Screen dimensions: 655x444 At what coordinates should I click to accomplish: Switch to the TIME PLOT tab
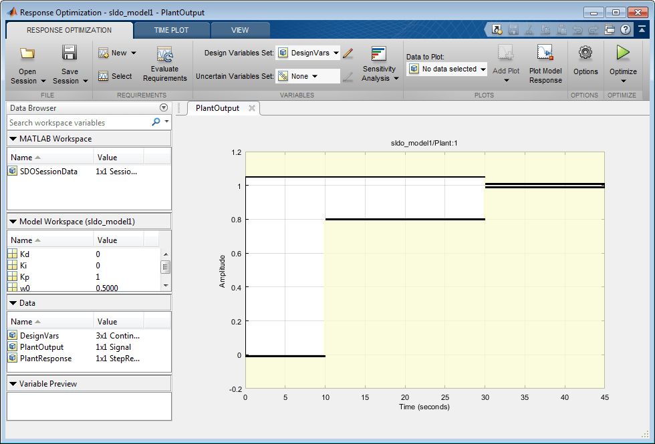tap(171, 30)
